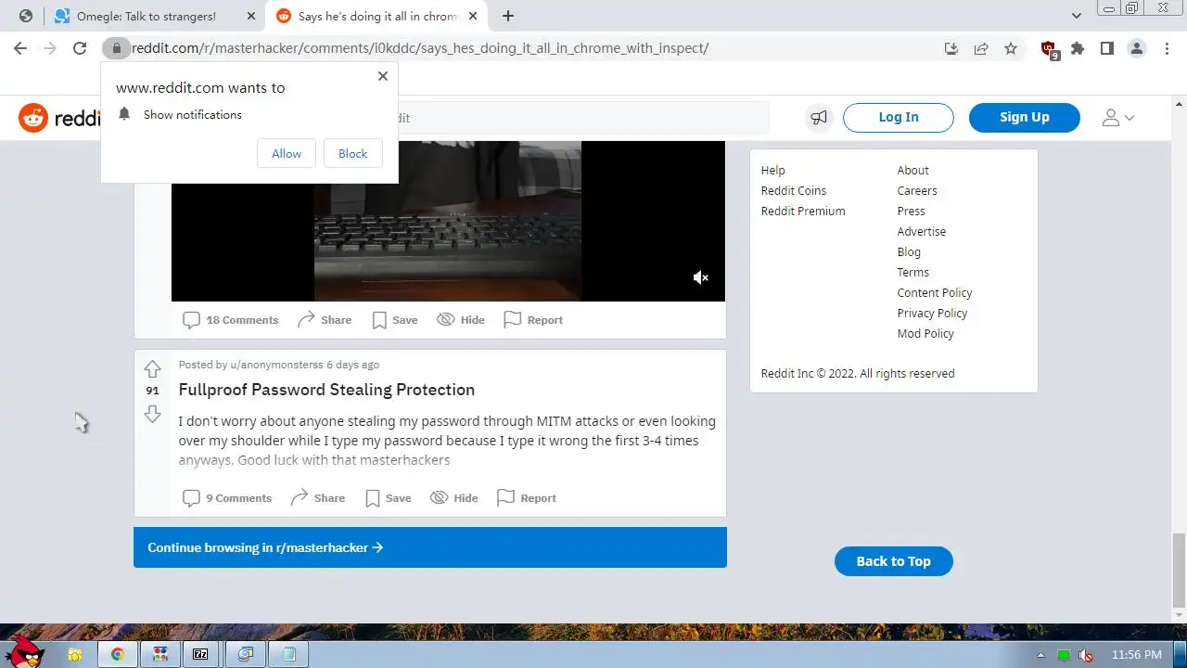Unmute the video with speaker icon
Screen dimensions: 1187x668
701,277
